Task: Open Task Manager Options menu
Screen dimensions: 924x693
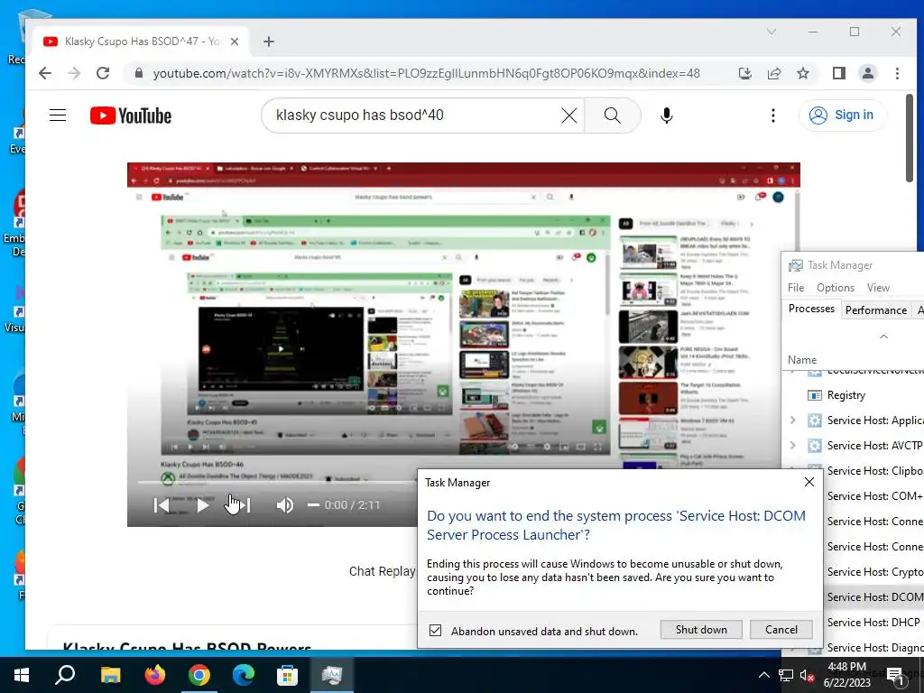Action: tap(836, 288)
